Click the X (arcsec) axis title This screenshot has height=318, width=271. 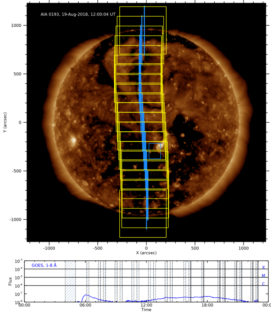tap(146, 253)
